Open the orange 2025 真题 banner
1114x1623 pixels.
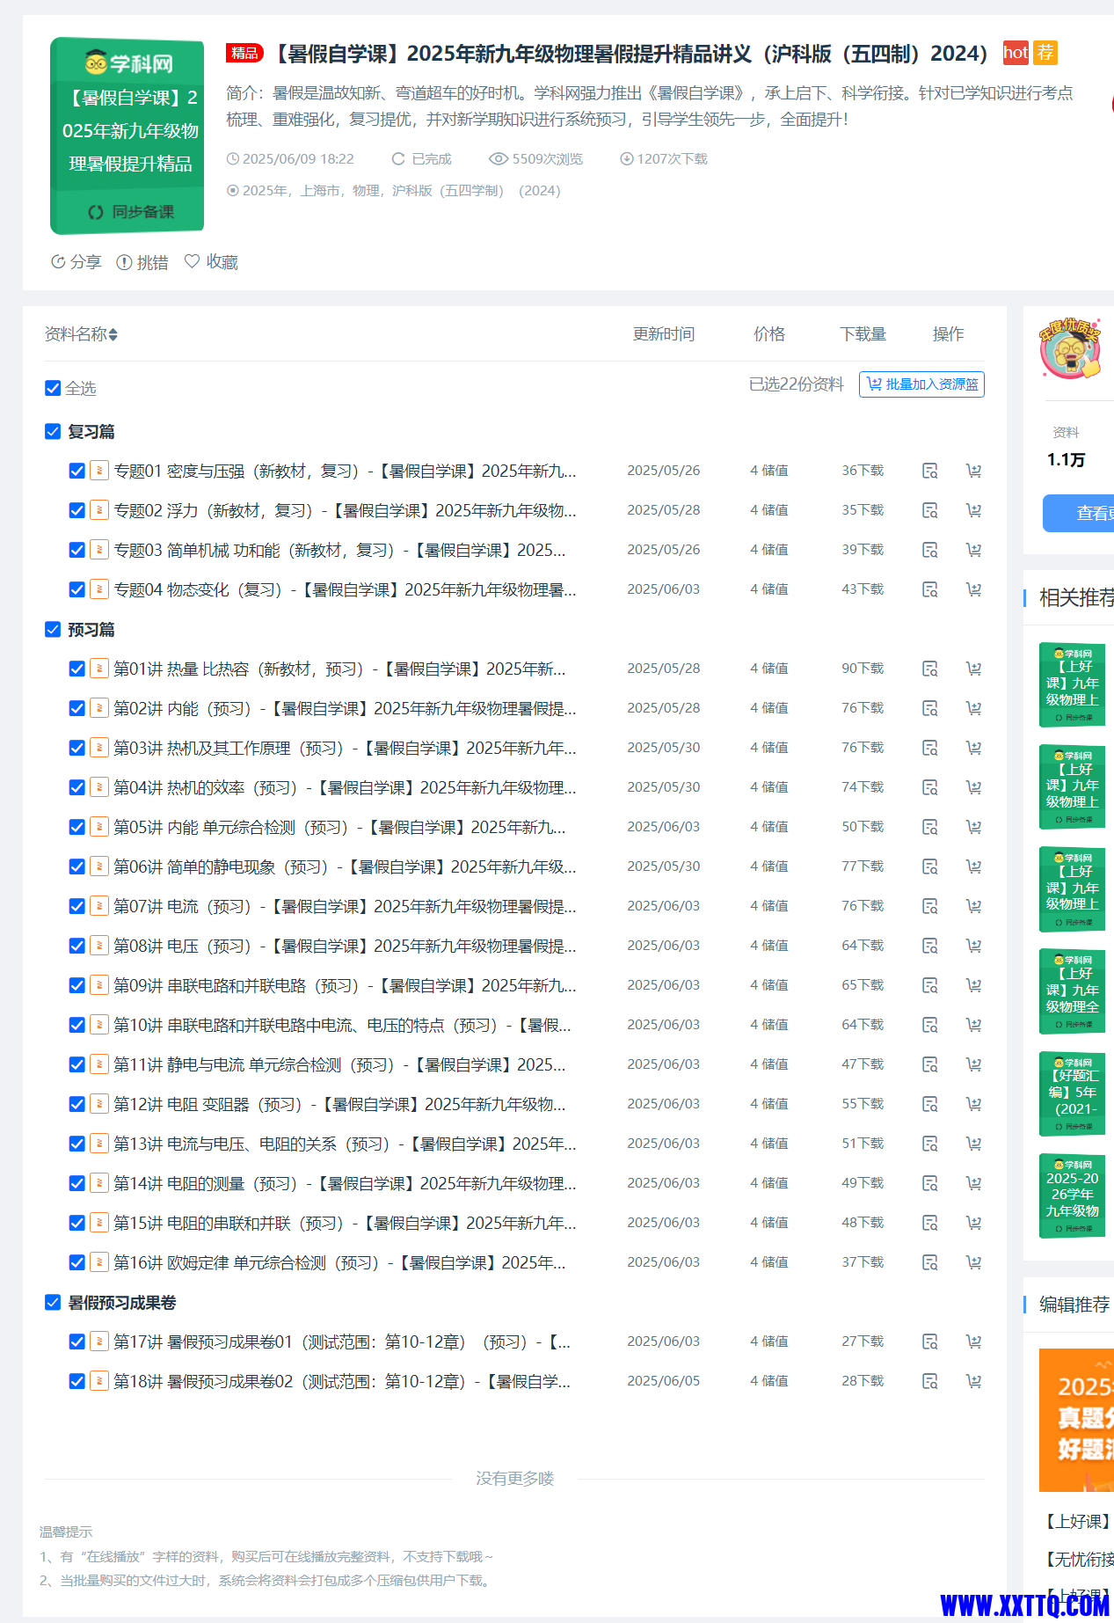click(1076, 1420)
